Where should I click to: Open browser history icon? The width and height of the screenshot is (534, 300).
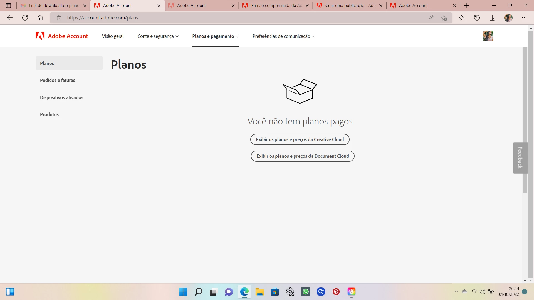coord(477,18)
